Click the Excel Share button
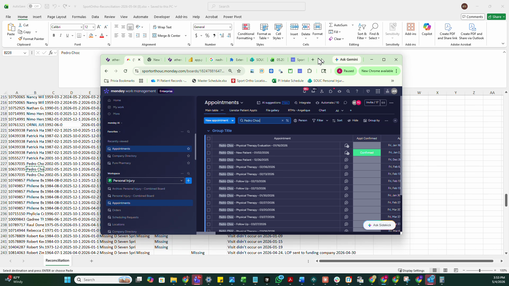This screenshot has width=509, height=286. tap(496, 17)
